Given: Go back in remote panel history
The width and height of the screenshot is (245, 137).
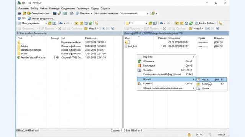Looking at the screenshot, I should point(161,24).
